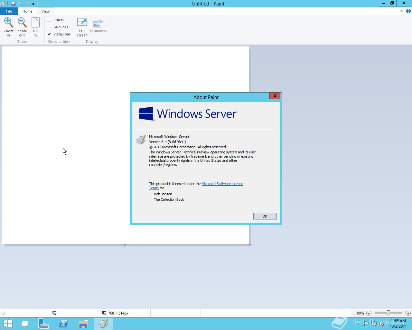Close the About Paint dialog
The width and height of the screenshot is (412, 330).
275,96
